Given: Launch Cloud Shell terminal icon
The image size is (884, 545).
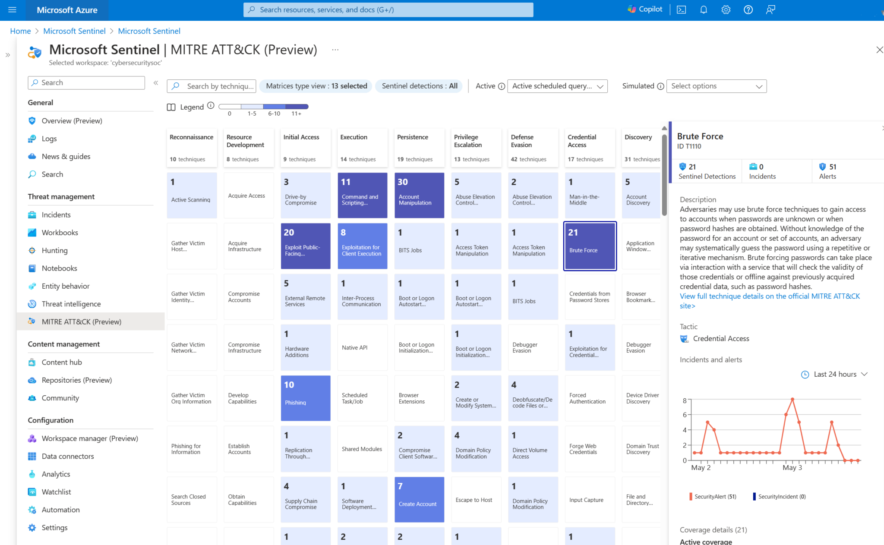Looking at the screenshot, I should (x=681, y=9).
